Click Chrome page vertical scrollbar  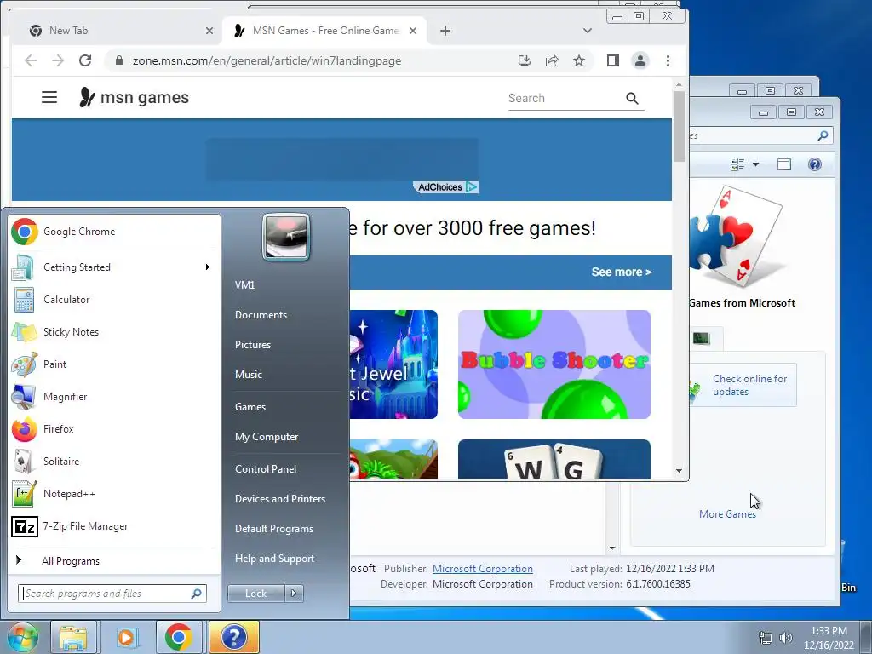(679, 126)
